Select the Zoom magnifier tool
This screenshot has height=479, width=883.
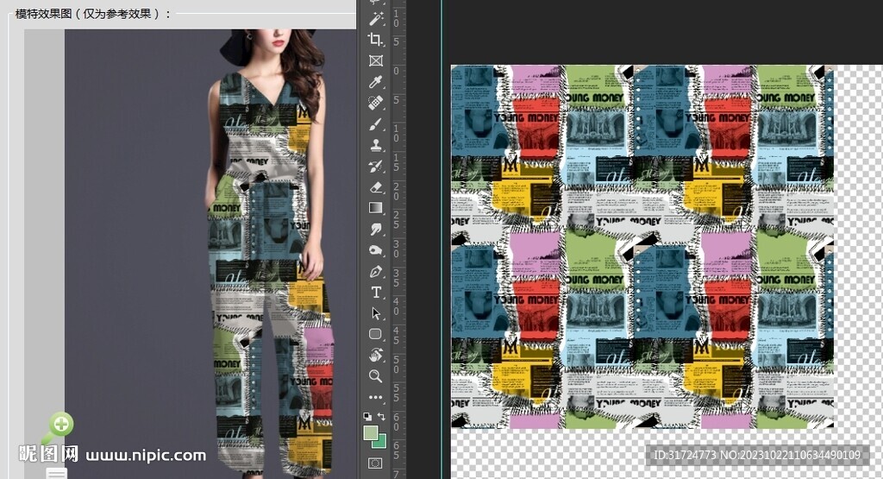pos(376,376)
